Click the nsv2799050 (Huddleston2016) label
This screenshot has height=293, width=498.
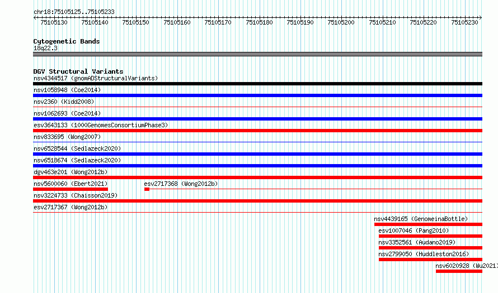click(424, 254)
